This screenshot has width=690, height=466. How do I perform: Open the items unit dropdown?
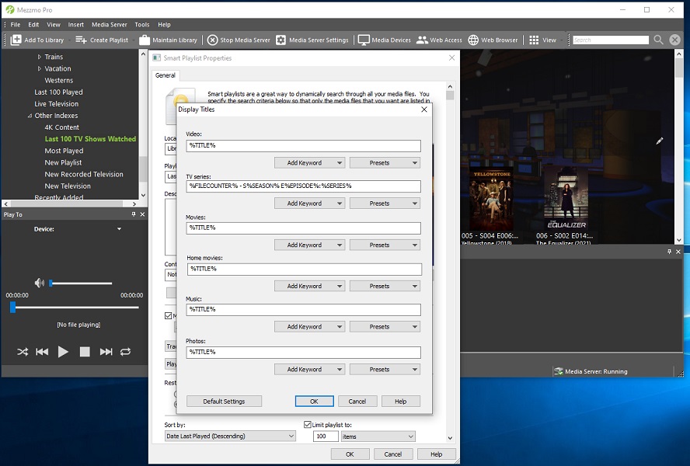378,436
